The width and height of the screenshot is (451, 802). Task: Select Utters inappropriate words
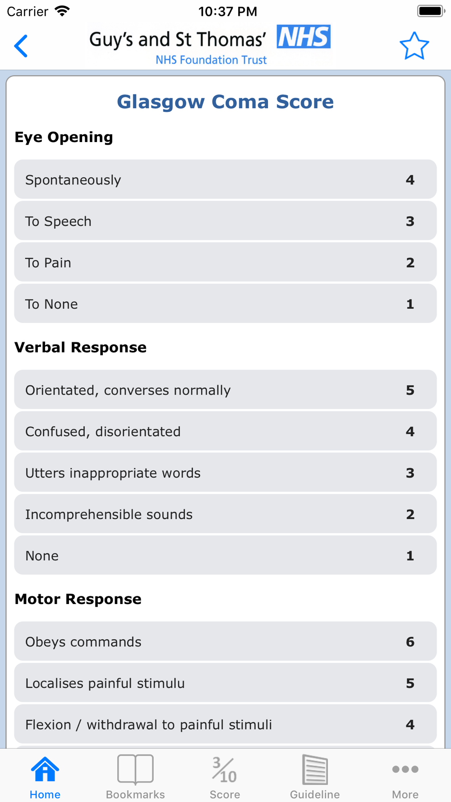(225, 473)
